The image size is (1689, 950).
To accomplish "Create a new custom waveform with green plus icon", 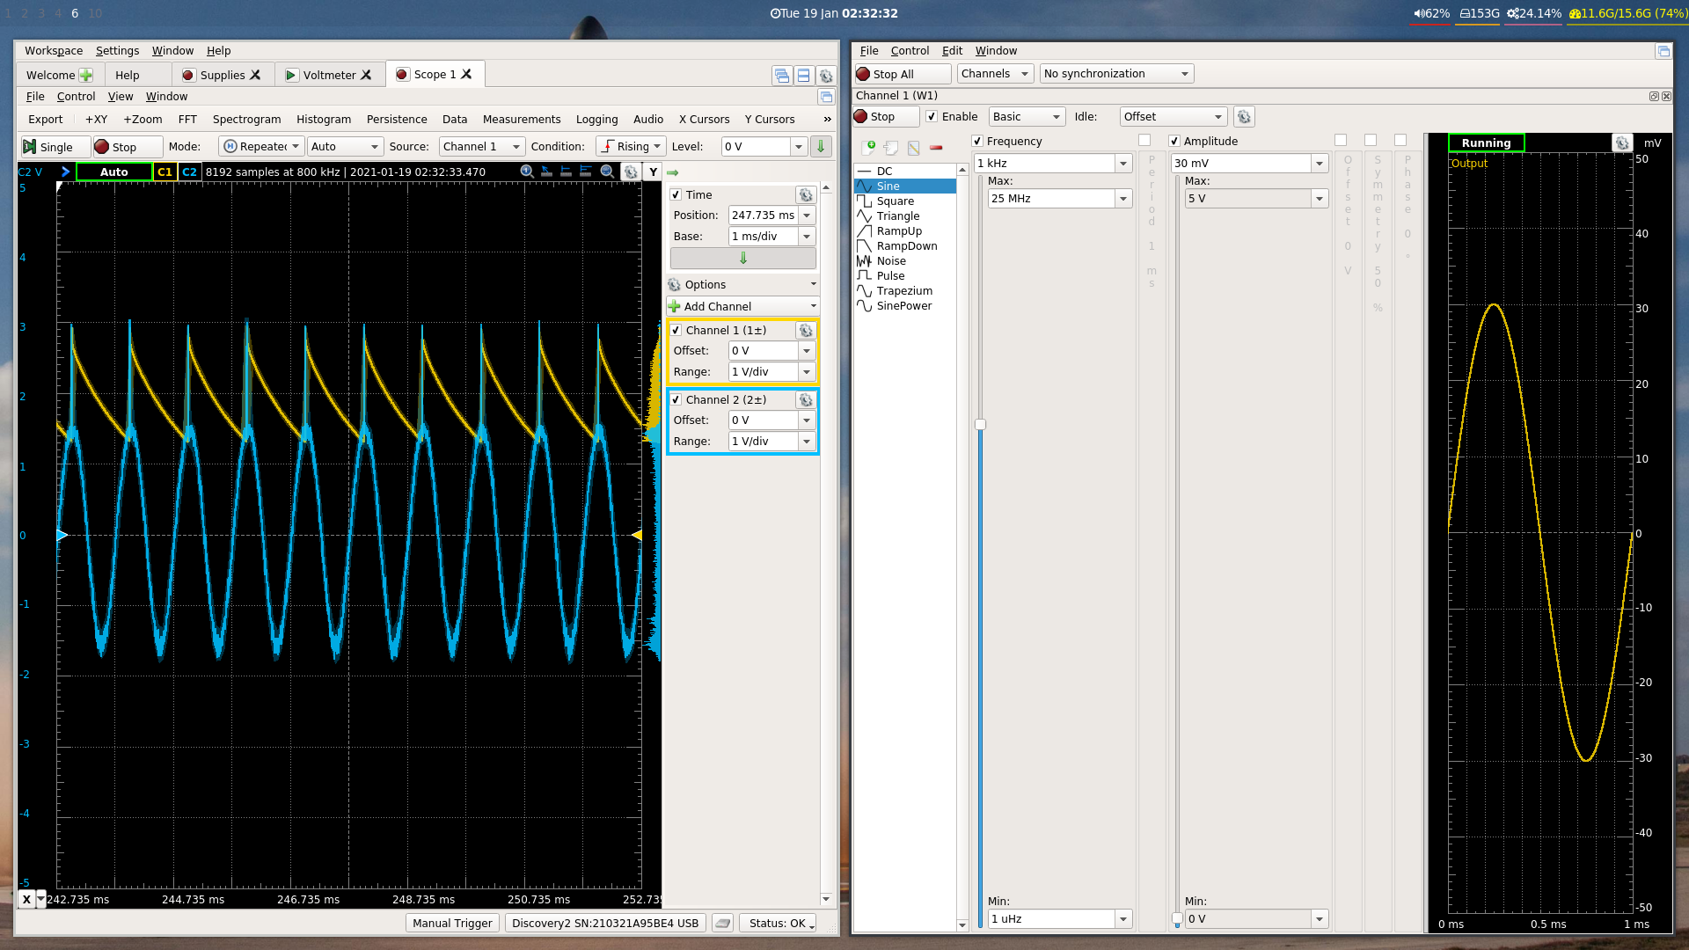I will (868, 148).
